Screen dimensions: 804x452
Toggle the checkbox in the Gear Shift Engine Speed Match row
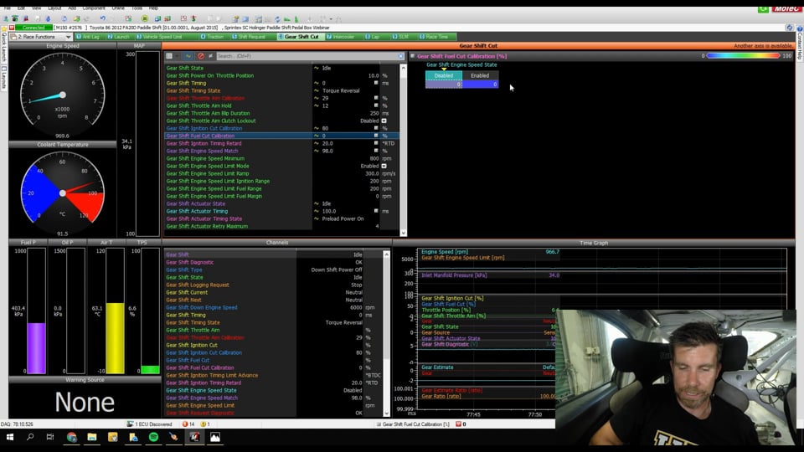376,151
